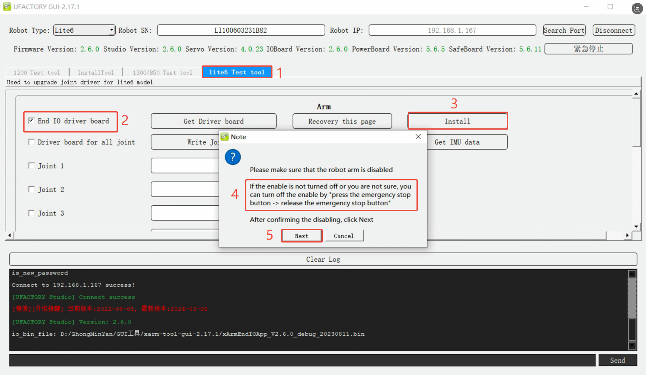Close the Note dialog with X

click(x=418, y=137)
